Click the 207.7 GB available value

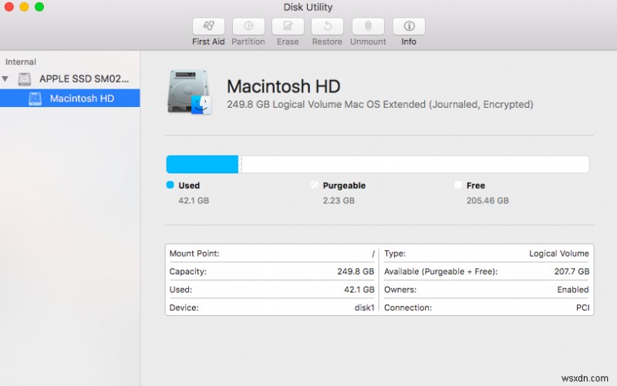pyautogui.click(x=571, y=272)
